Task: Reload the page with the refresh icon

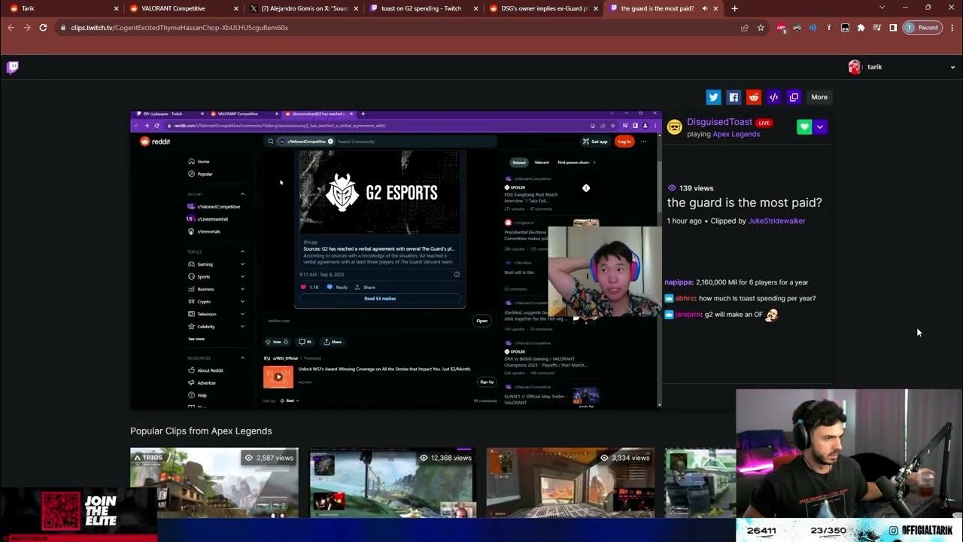Action: click(43, 28)
